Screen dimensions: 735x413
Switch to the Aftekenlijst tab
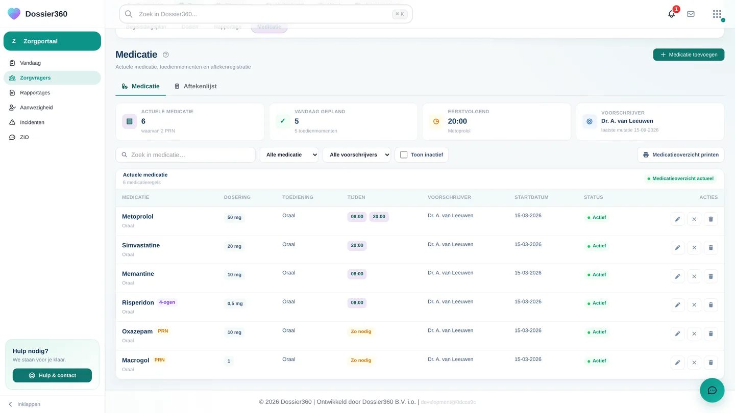195,86
